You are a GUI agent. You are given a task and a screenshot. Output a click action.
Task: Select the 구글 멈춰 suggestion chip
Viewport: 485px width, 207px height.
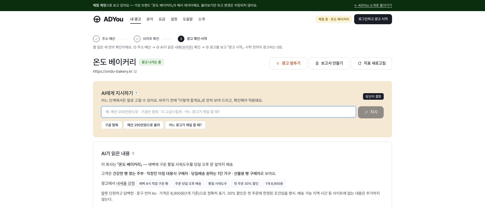tap(112, 125)
